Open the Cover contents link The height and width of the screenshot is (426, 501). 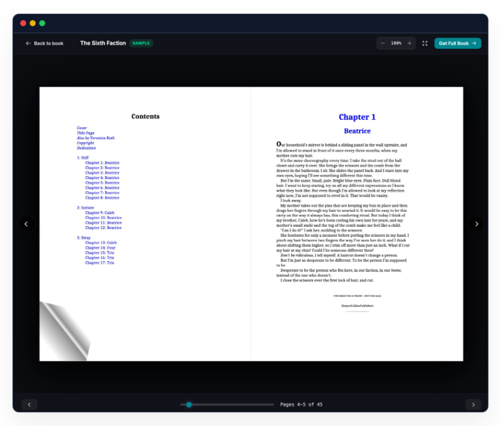pyautogui.click(x=82, y=128)
